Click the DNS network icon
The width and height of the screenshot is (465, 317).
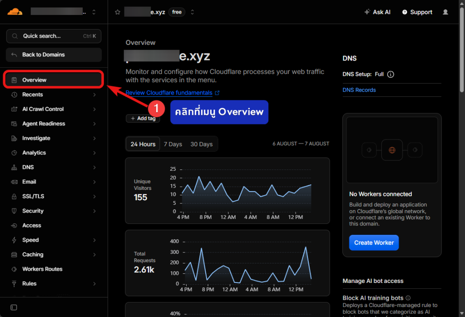pyautogui.click(x=14, y=167)
